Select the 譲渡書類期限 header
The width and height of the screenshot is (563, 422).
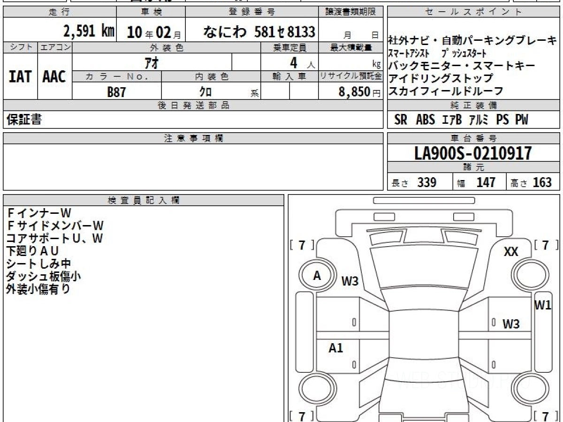(x=351, y=12)
